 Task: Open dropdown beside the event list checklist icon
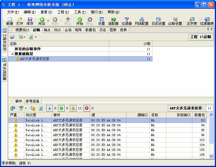click(25, 37)
